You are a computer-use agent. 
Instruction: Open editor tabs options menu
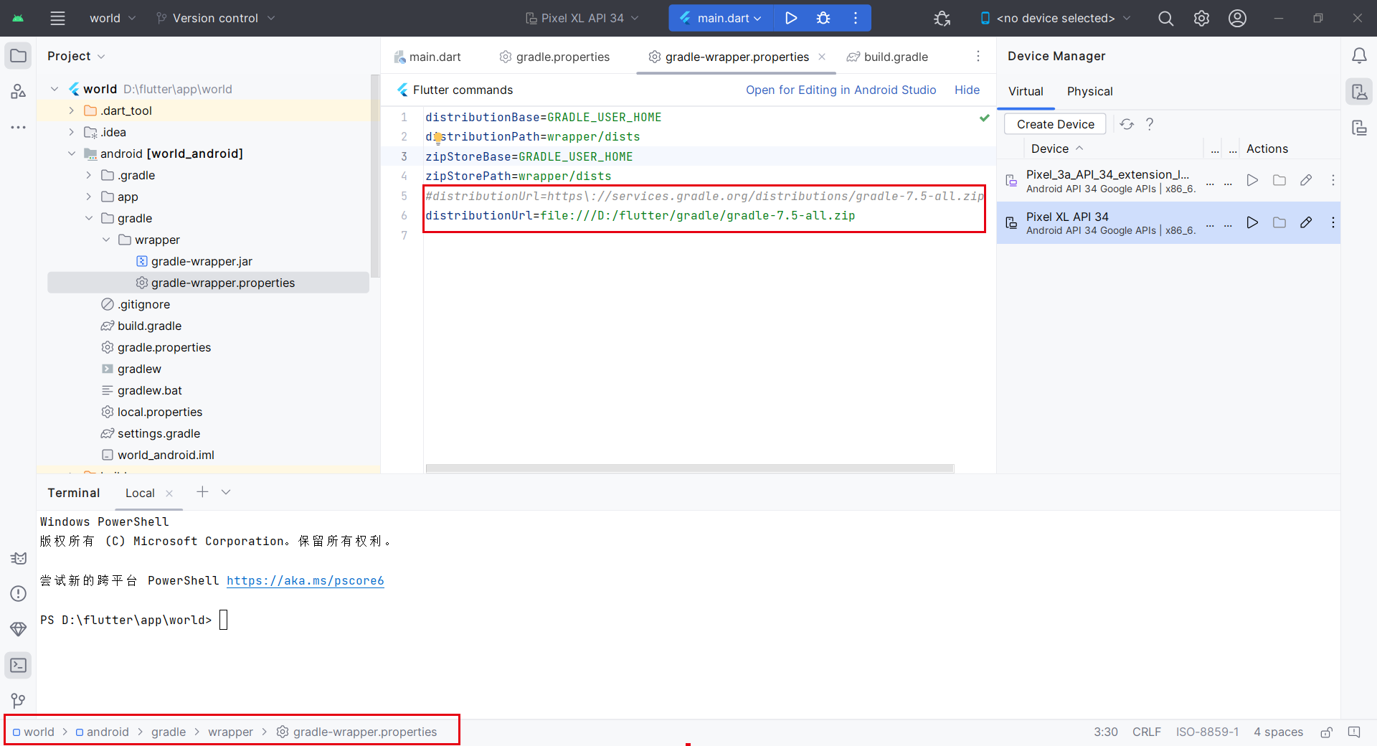coord(978,56)
